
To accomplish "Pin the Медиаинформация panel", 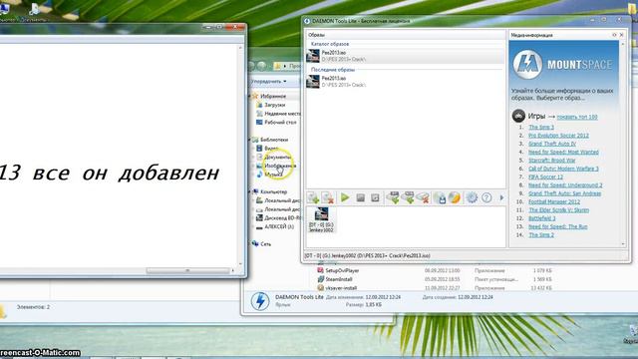I will tap(614, 35).
